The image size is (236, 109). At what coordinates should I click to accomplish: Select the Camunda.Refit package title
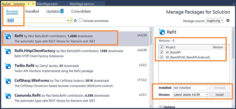[28, 95]
